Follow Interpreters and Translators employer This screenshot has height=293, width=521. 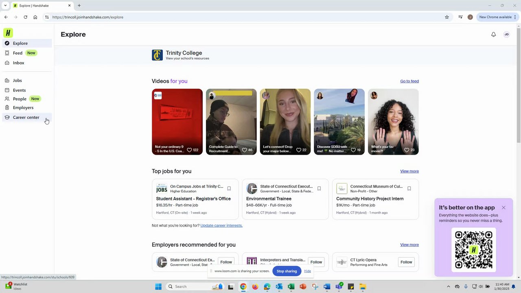(316, 262)
